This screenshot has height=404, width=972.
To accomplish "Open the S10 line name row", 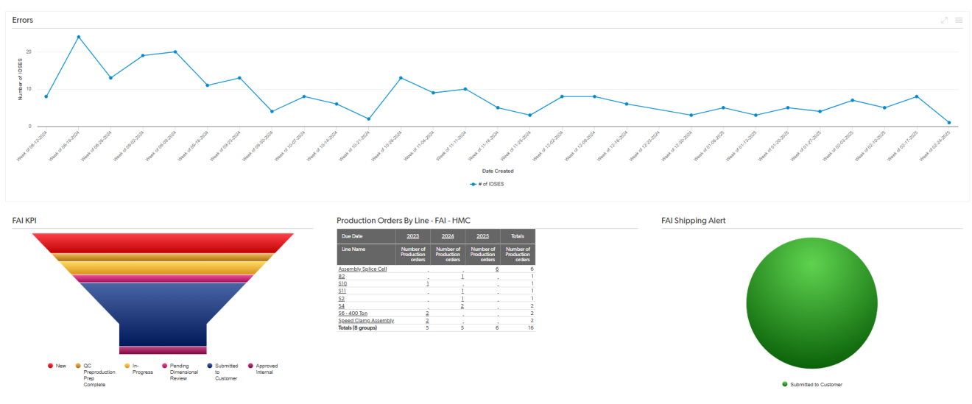I will [342, 284].
